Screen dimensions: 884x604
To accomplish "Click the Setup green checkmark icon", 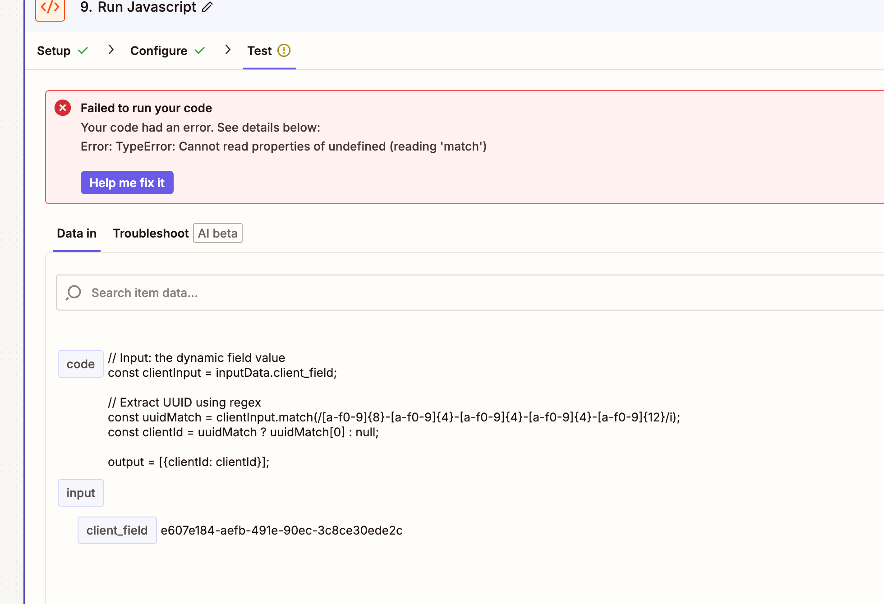I will 83,50.
